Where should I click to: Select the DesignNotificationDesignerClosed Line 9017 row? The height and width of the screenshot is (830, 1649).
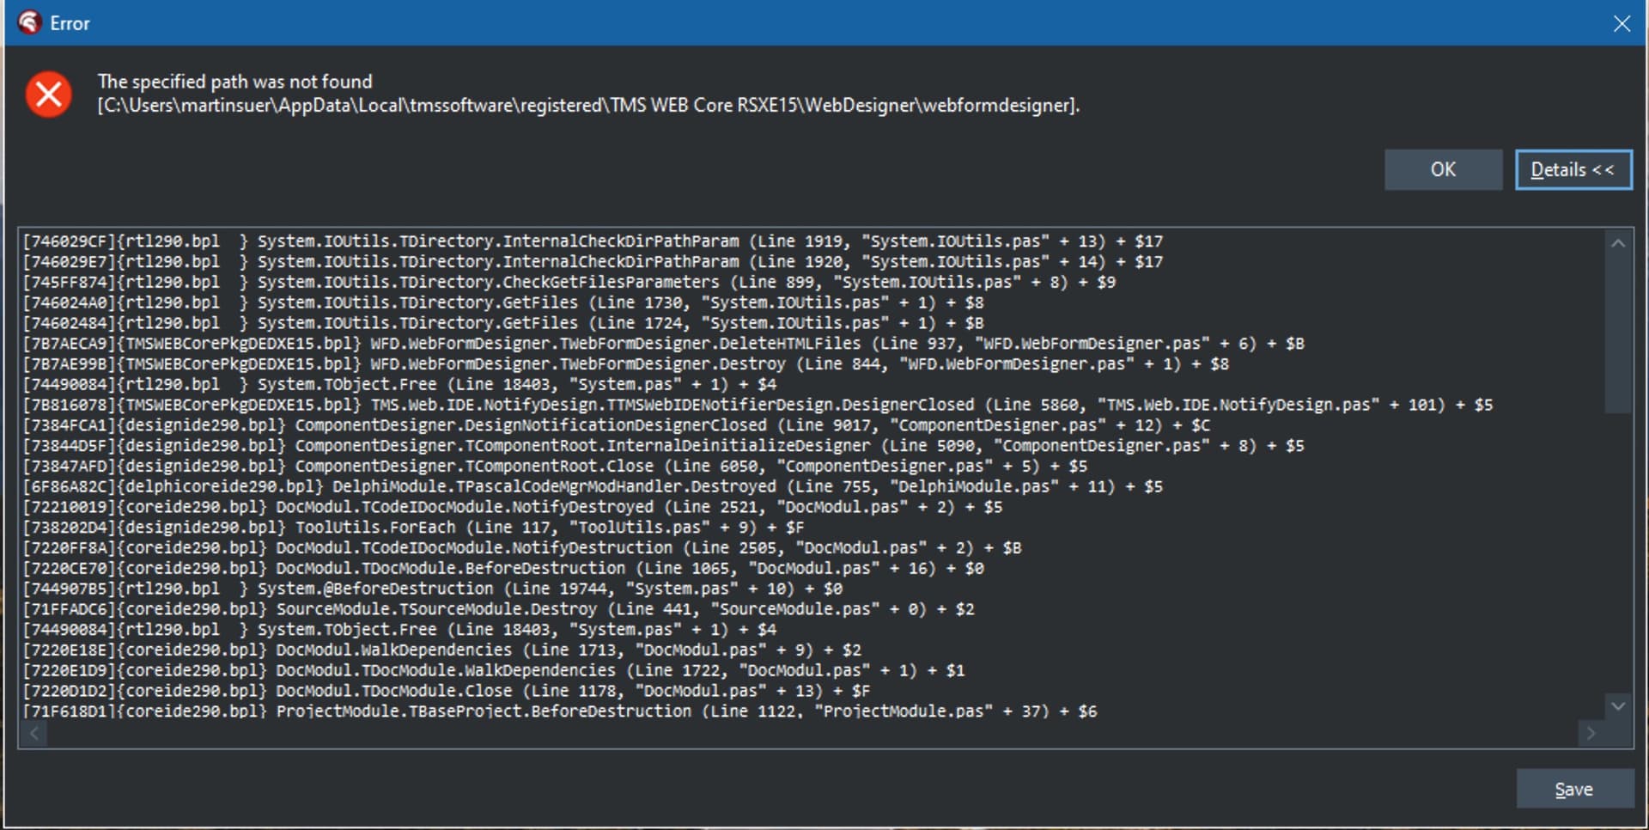pos(616,425)
